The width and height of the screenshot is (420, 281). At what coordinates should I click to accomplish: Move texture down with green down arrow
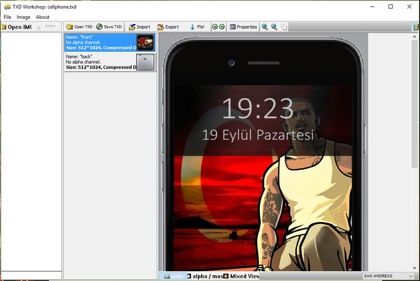222,27
